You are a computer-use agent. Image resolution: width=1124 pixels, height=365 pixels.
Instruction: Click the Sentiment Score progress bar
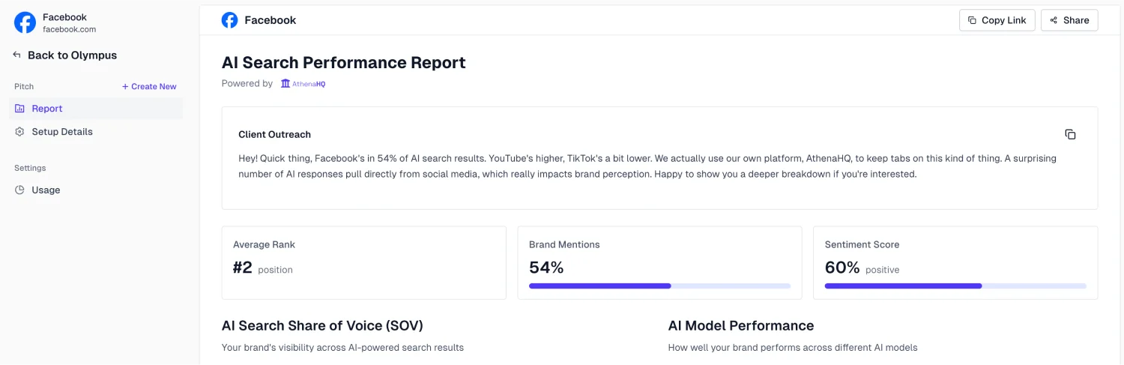(955, 286)
